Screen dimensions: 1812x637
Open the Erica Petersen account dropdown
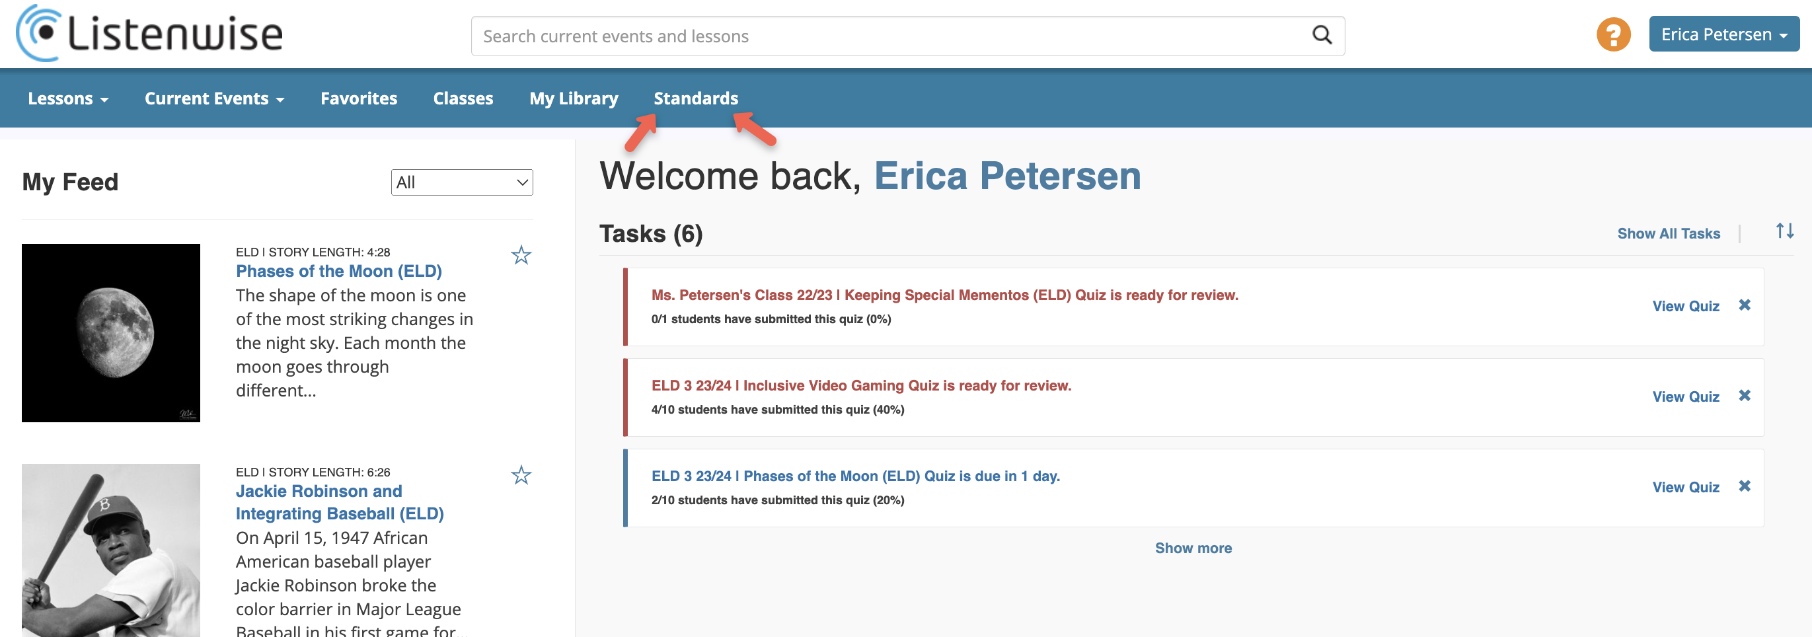(1723, 34)
